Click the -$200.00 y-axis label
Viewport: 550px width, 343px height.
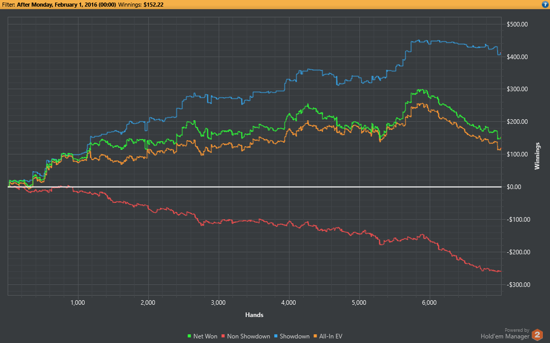coord(518,252)
